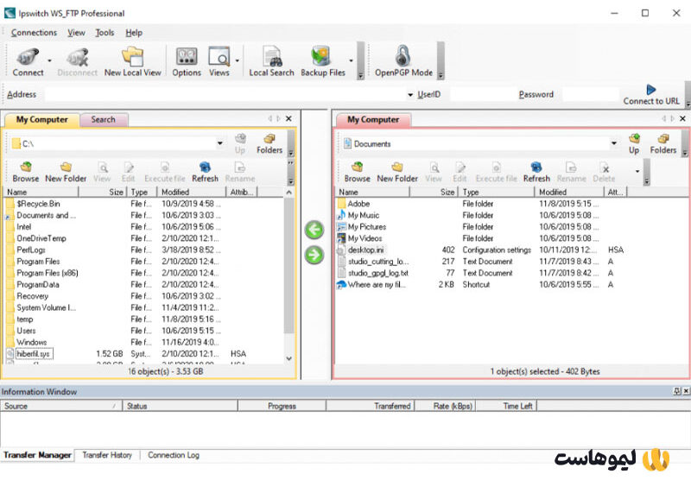Click Folders icon in left pane

(x=269, y=144)
